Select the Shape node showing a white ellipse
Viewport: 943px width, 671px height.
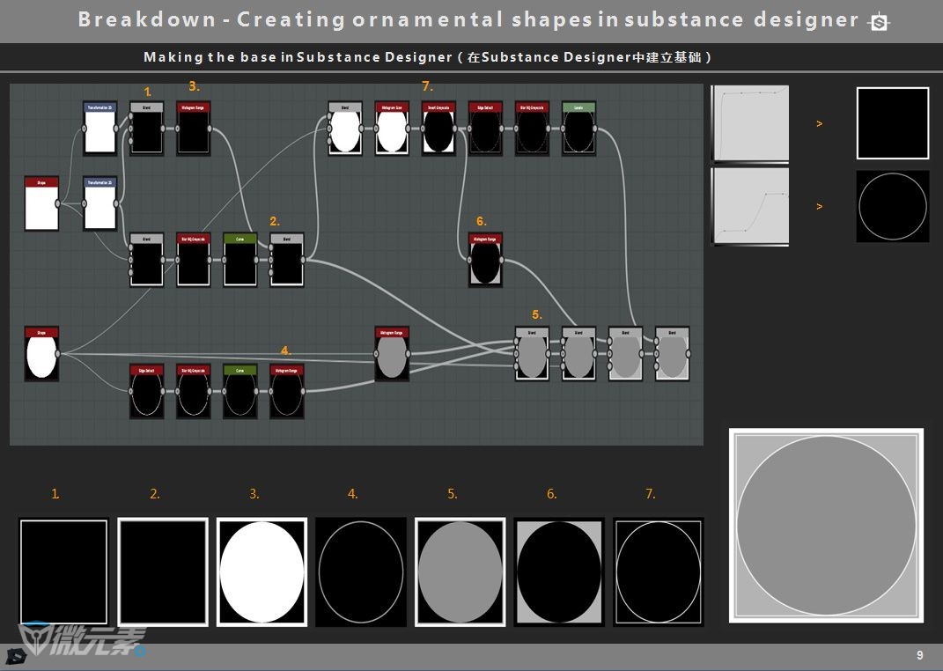(x=41, y=353)
